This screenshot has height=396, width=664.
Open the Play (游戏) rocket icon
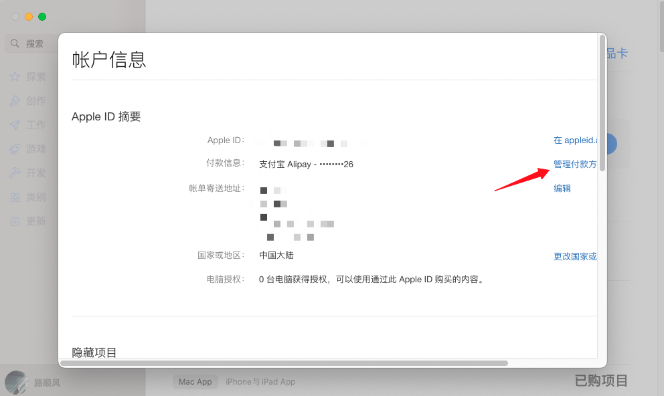coord(15,149)
